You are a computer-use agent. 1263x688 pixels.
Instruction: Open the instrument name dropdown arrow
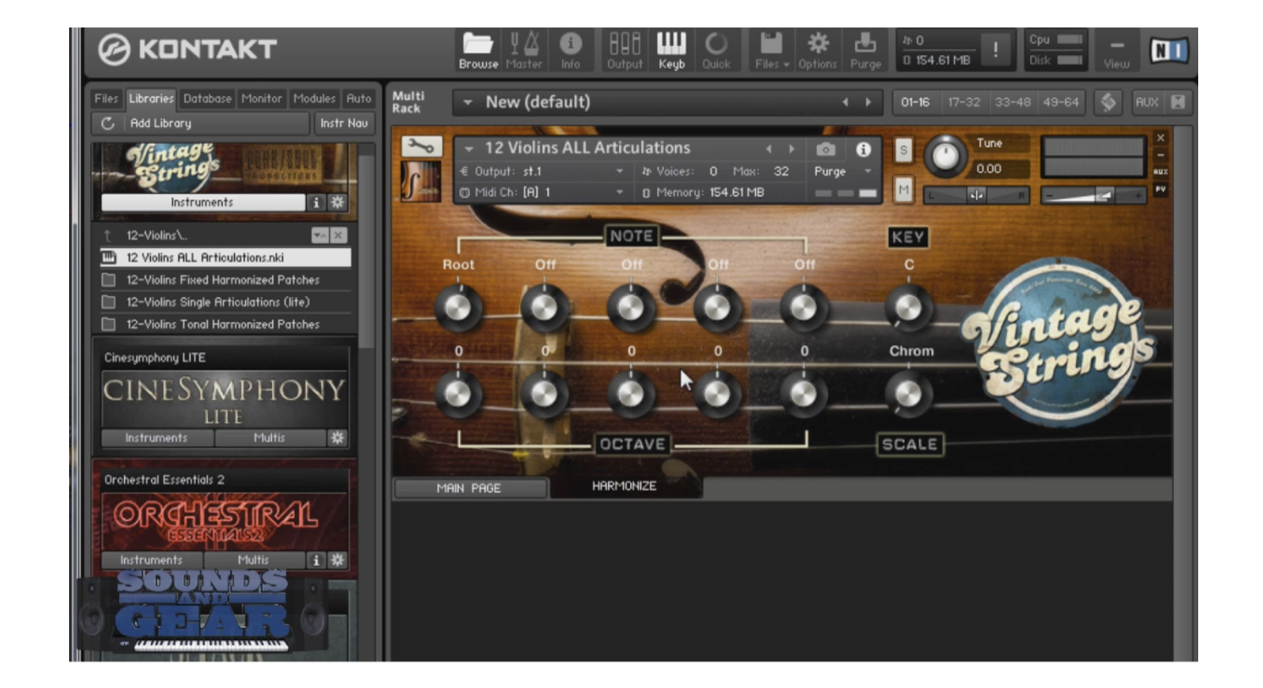(469, 149)
